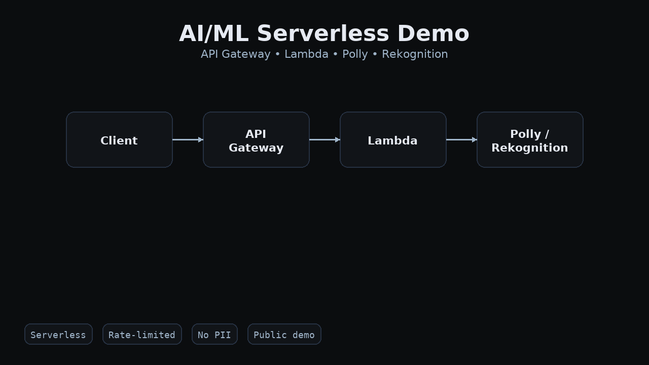Image resolution: width=649 pixels, height=365 pixels.
Task: Click the arrow from Client to API Gateway
Action: (188, 139)
